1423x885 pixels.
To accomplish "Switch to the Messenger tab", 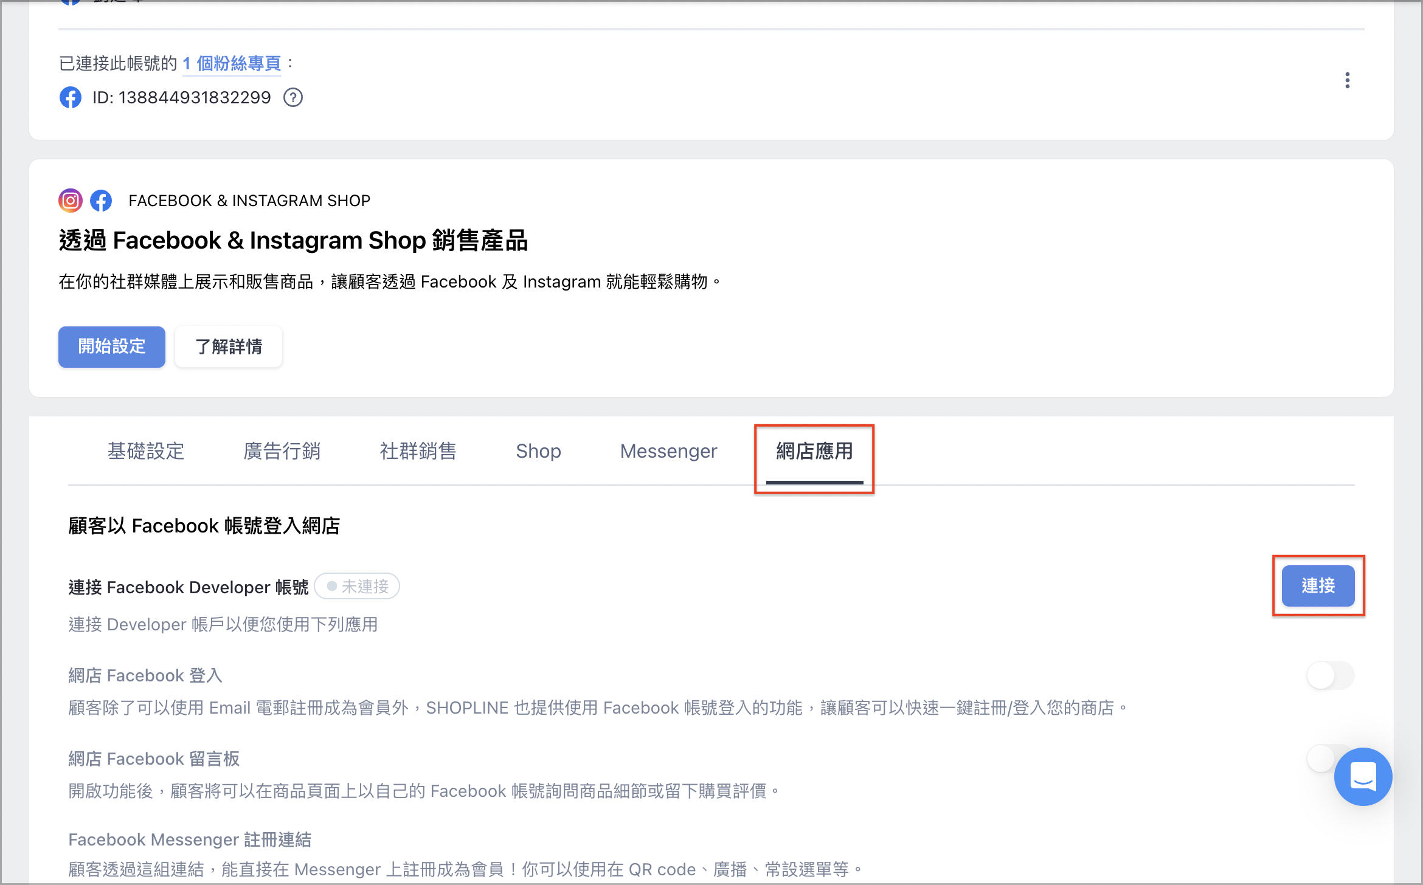I will (668, 451).
